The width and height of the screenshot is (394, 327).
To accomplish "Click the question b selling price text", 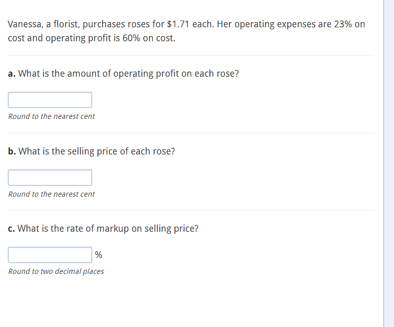I will point(96,151).
